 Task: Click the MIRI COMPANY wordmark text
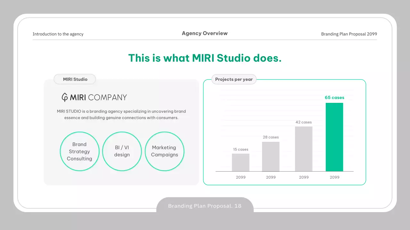click(x=98, y=97)
